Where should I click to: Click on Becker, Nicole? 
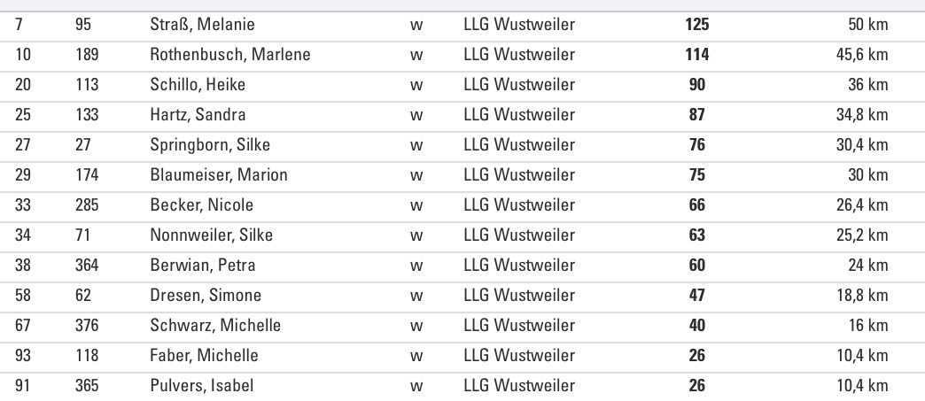click(x=202, y=205)
